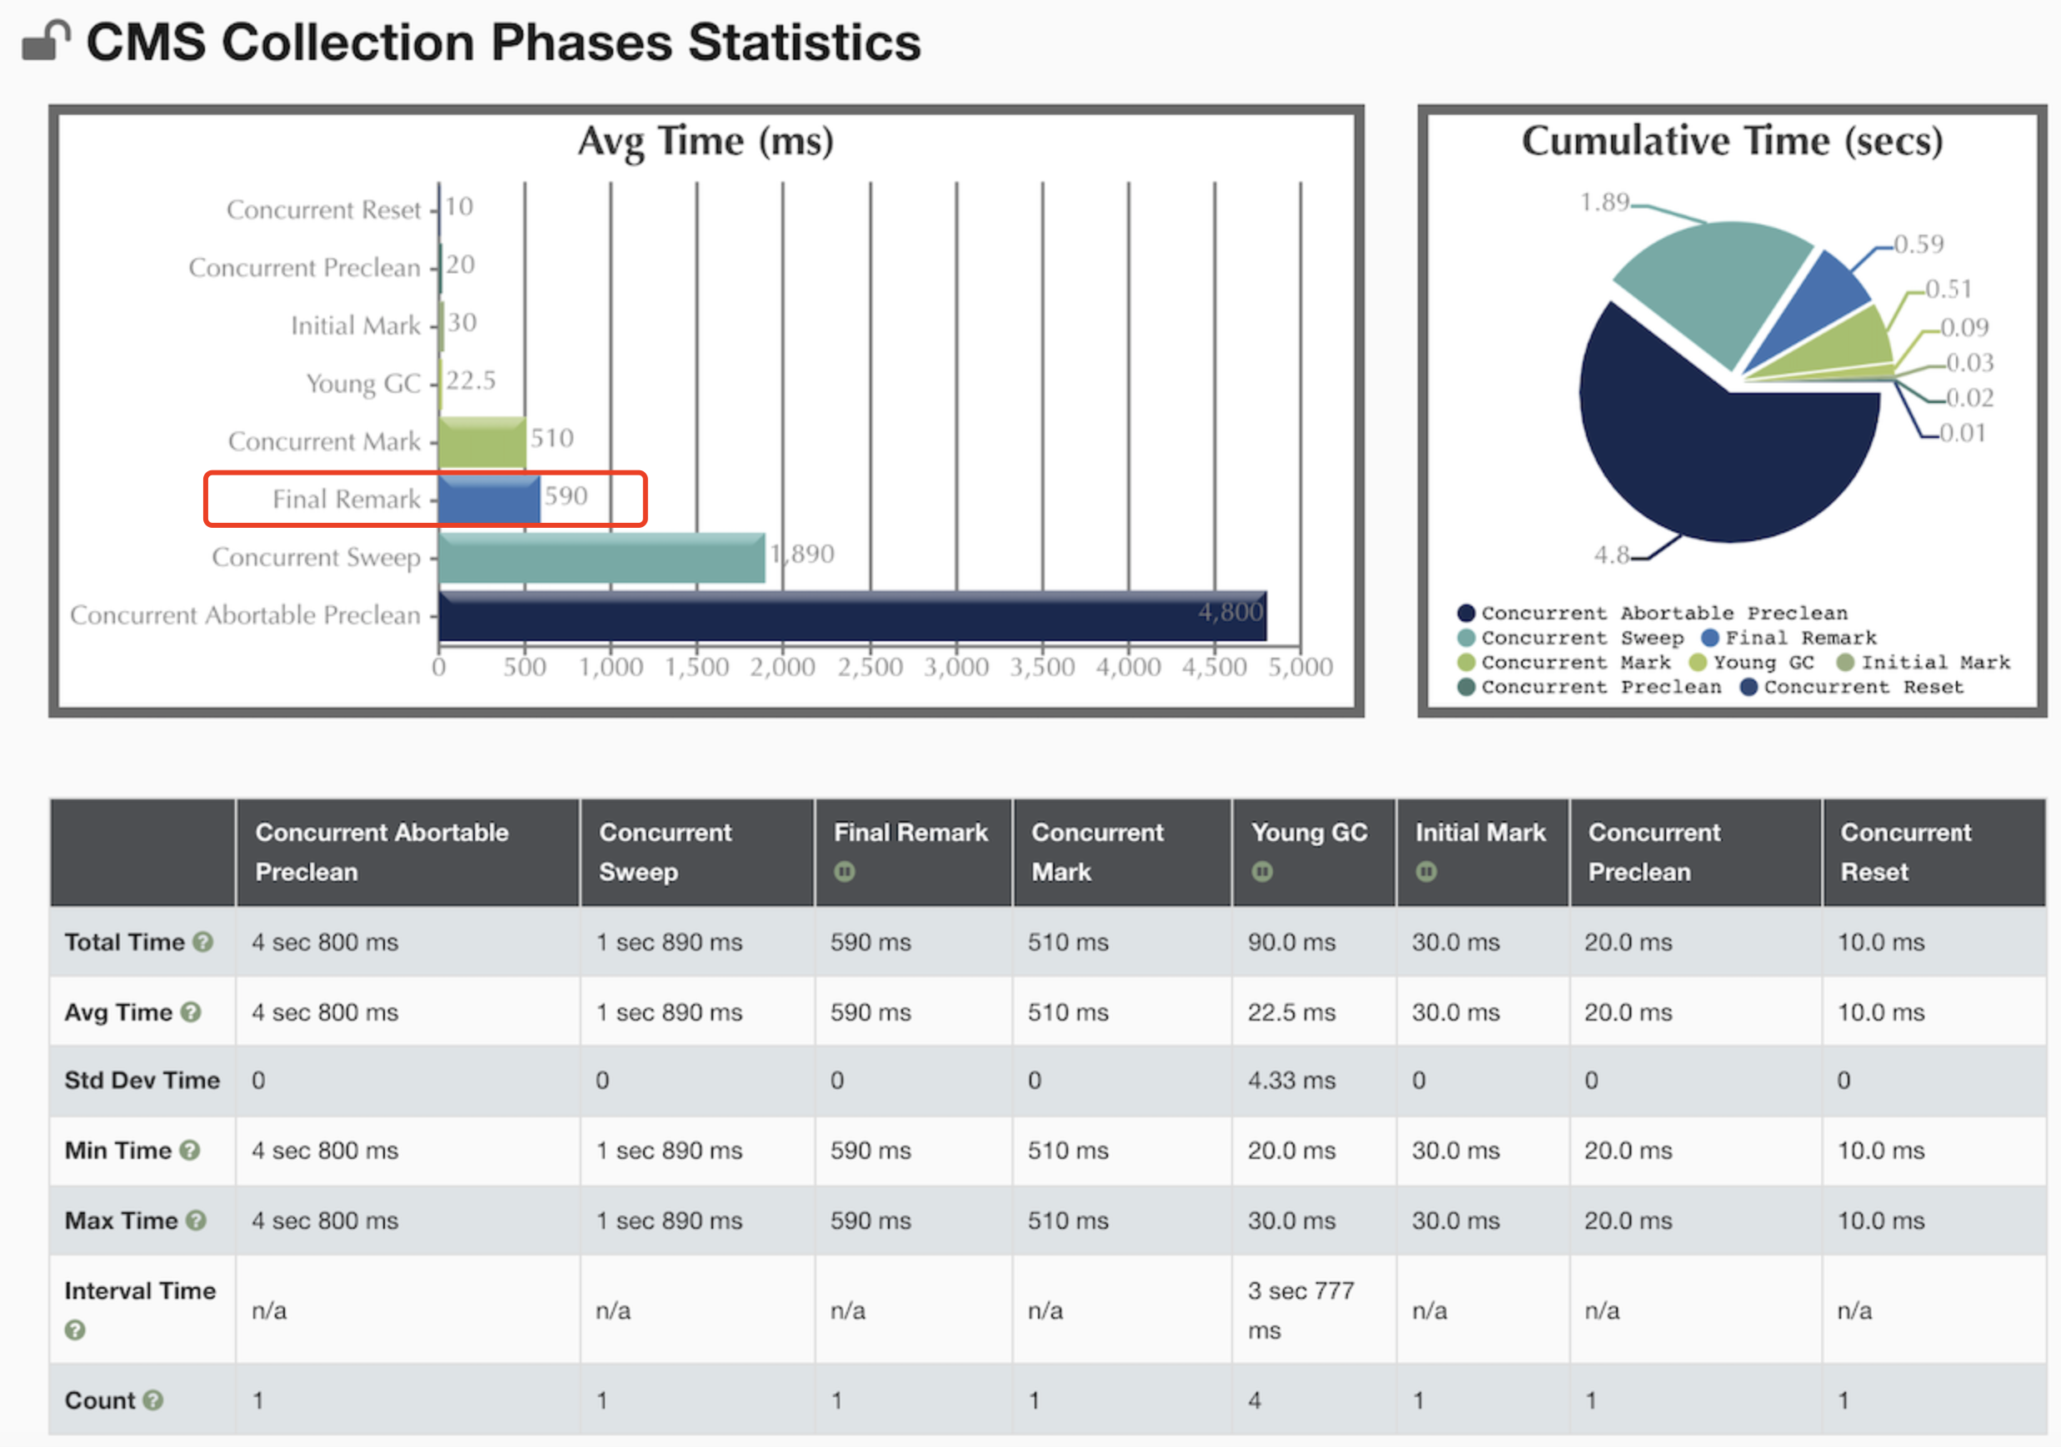Click the unlock padlock icon beside title
Screen dimensions: 2061x1447
pyautogui.click(x=46, y=40)
